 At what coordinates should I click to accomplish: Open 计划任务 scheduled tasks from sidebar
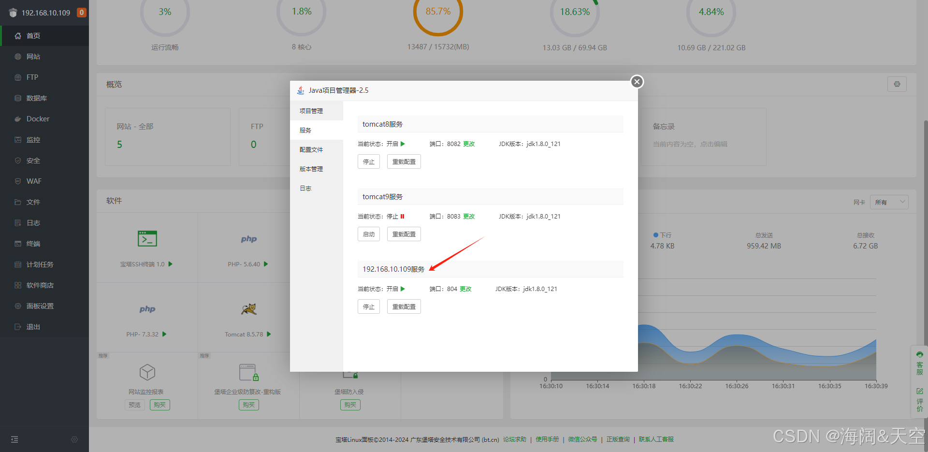[x=39, y=264]
